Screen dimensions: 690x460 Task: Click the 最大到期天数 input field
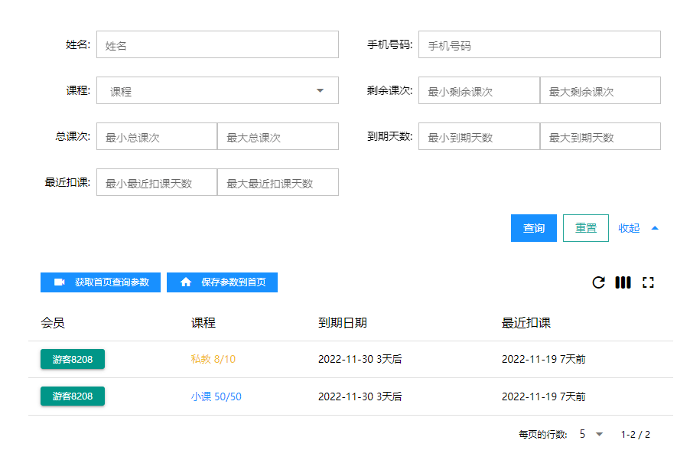click(x=600, y=137)
